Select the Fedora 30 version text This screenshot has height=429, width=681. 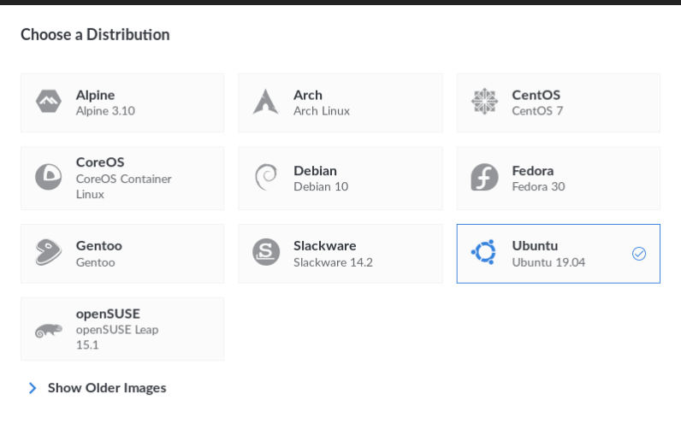click(538, 186)
